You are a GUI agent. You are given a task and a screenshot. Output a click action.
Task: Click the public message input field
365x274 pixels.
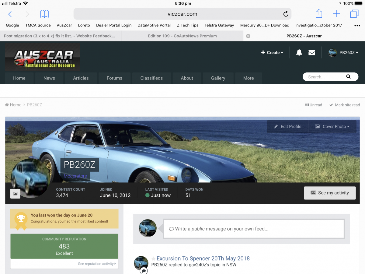click(x=254, y=229)
